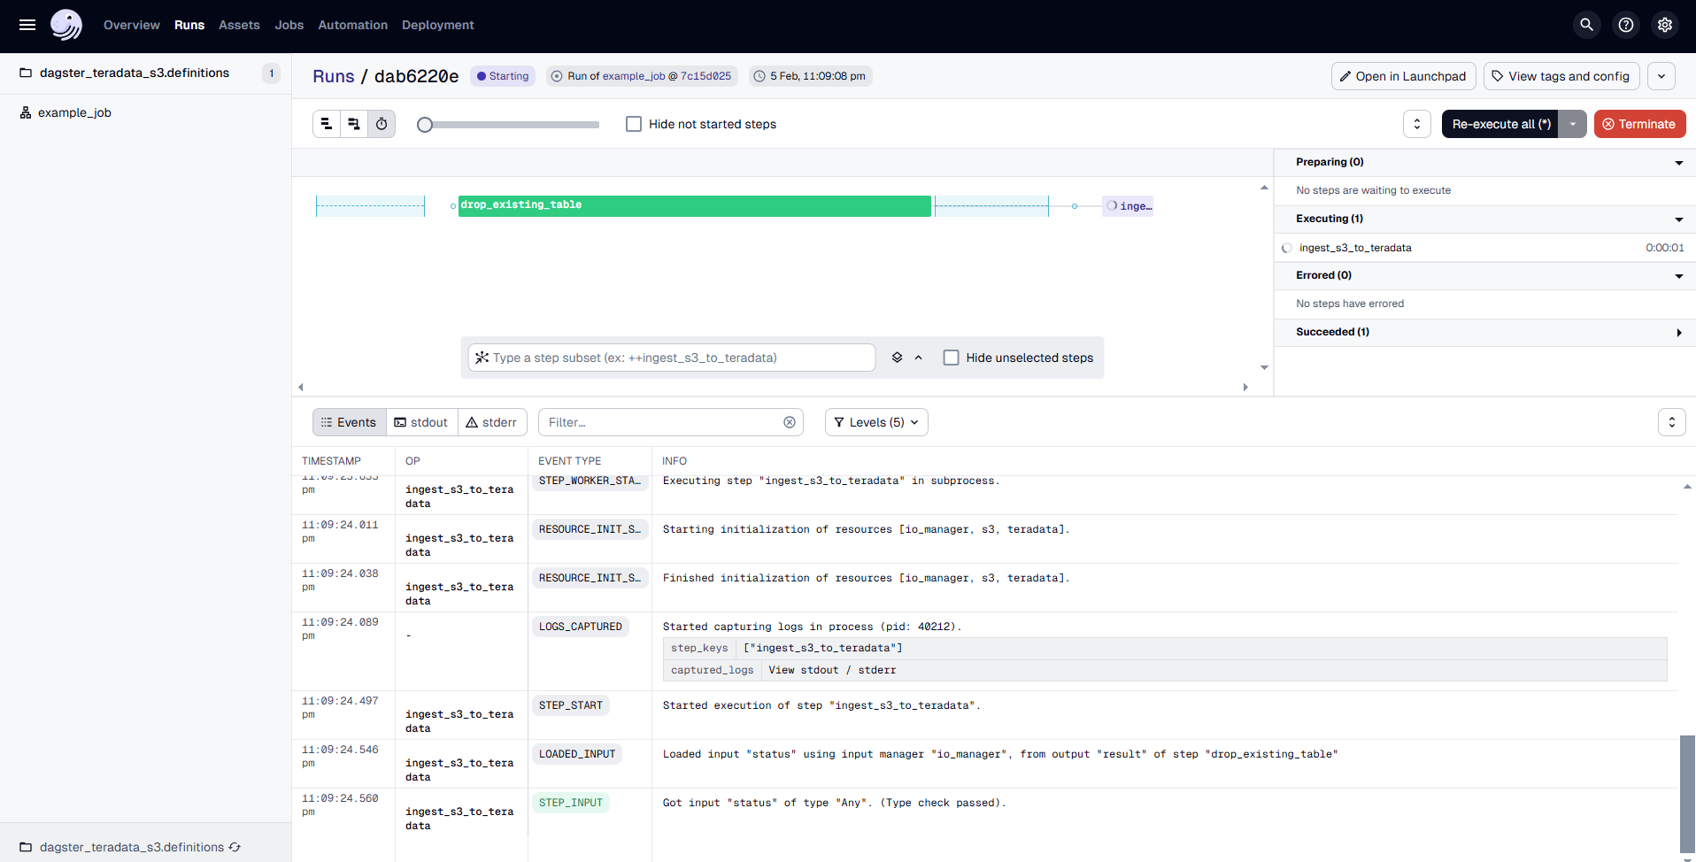The width and height of the screenshot is (1696, 862).
Task: Click the 5 Feb, 11:09:08 pm timestamp tag
Action: (x=810, y=76)
